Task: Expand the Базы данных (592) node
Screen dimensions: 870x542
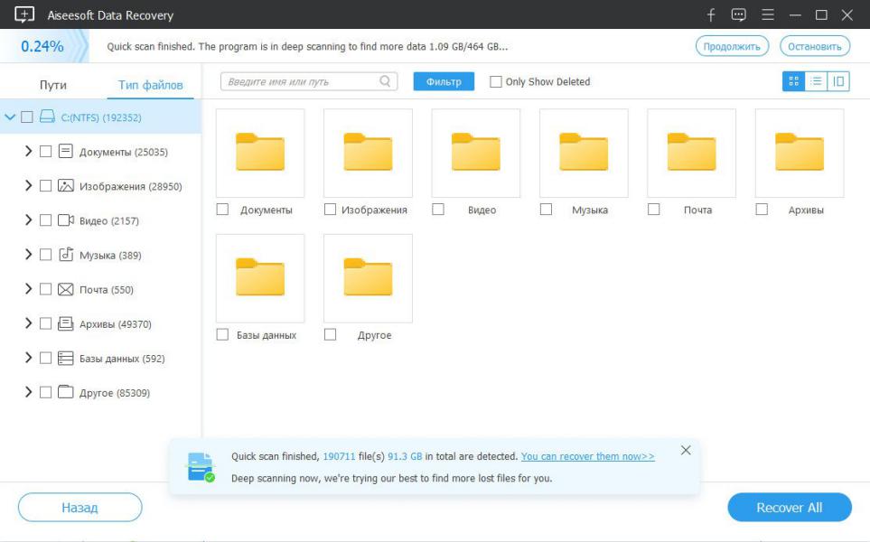Action: tap(28, 357)
